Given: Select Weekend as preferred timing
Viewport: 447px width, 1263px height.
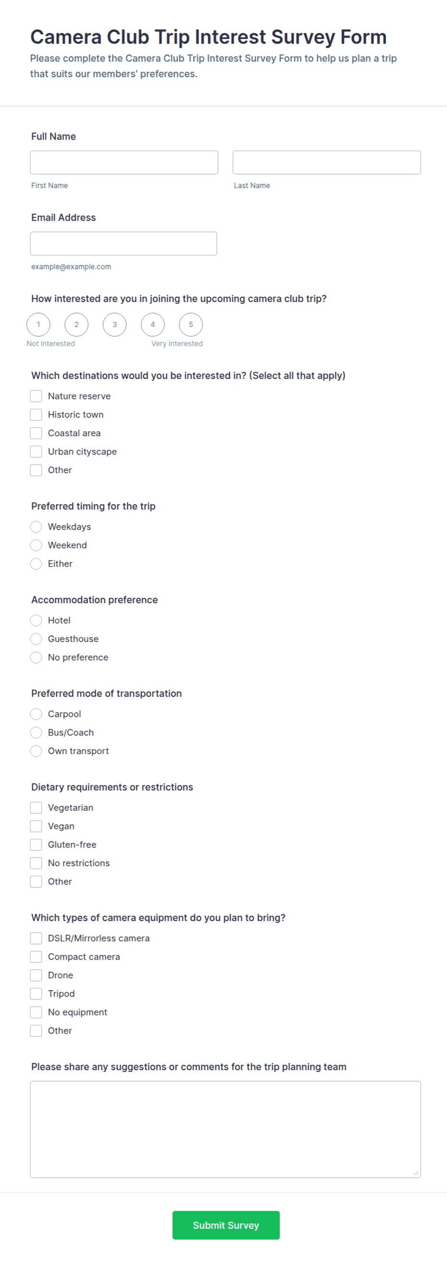Looking at the screenshot, I should point(36,545).
